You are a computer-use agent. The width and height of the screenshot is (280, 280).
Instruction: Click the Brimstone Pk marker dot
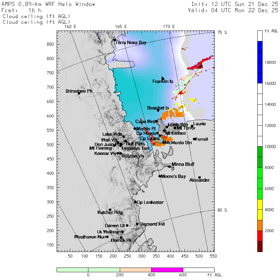(x=79, y=93)
